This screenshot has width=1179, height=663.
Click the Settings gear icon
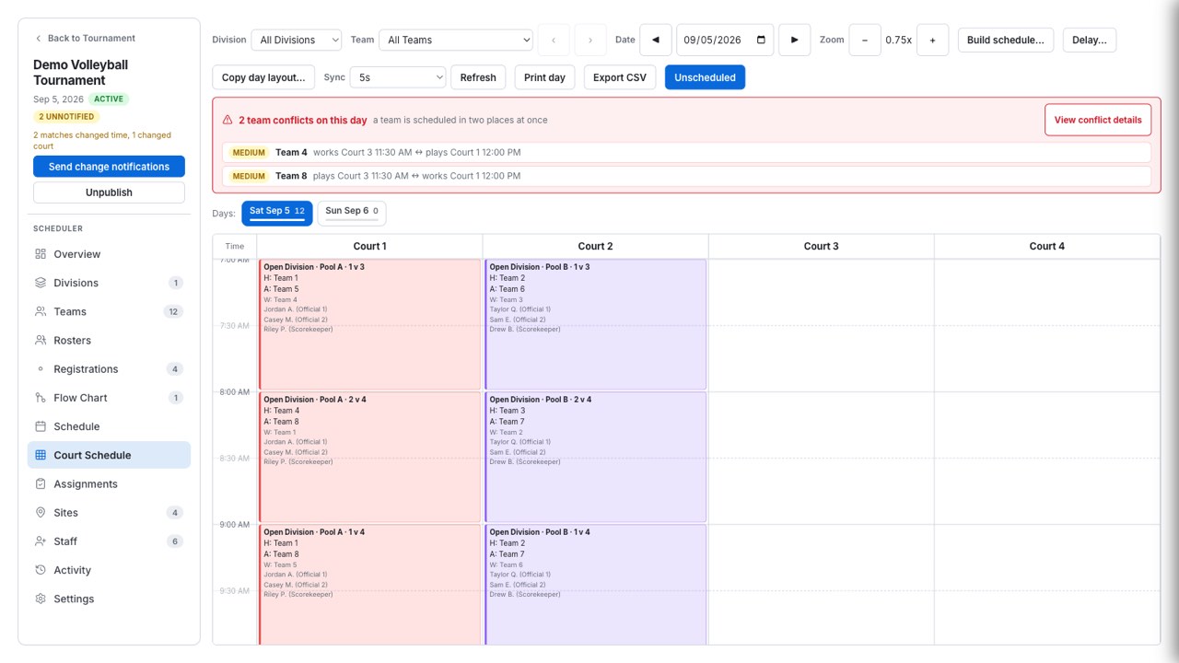41,599
